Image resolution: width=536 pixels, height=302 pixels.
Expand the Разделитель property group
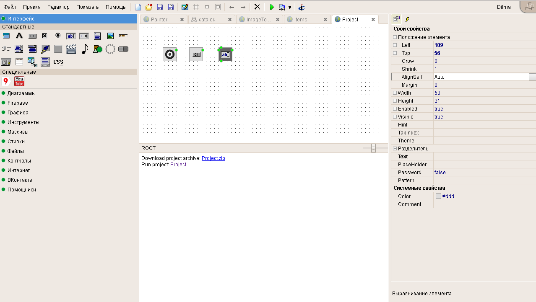click(x=395, y=149)
